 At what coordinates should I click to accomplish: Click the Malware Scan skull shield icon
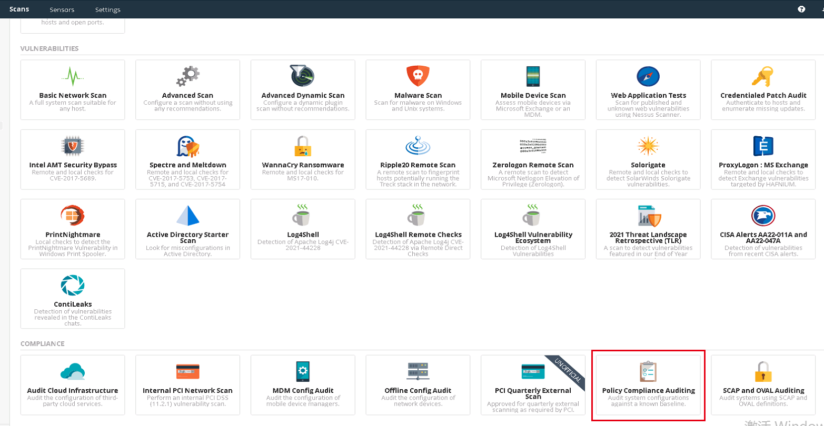coord(418,76)
